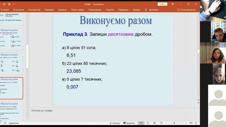Click the Допомога search field
226x127 pixels.
pyautogui.click(x=154, y=10)
